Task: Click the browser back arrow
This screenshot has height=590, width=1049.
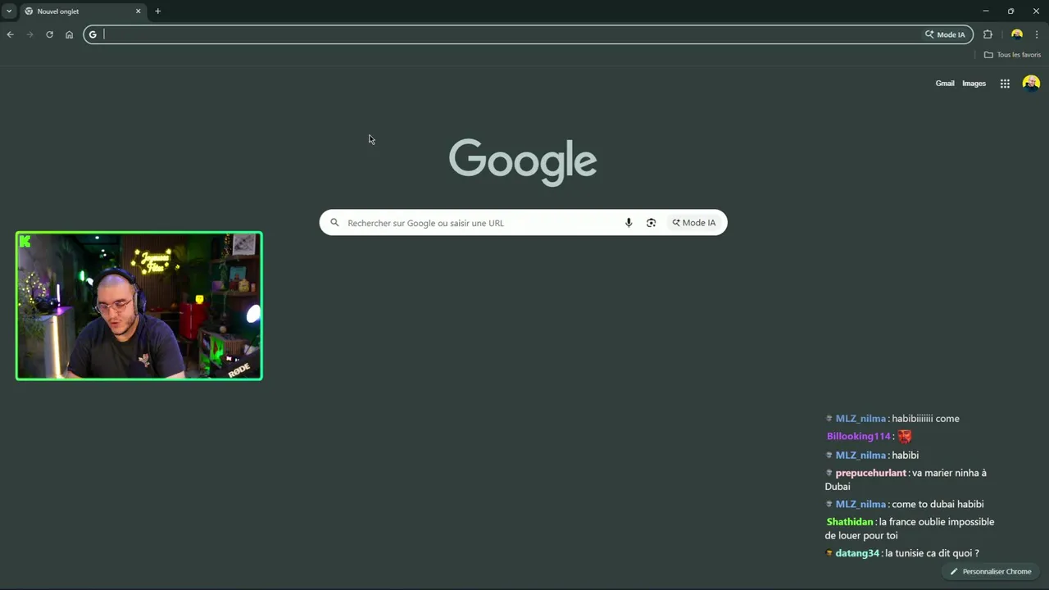Action: 10,34
